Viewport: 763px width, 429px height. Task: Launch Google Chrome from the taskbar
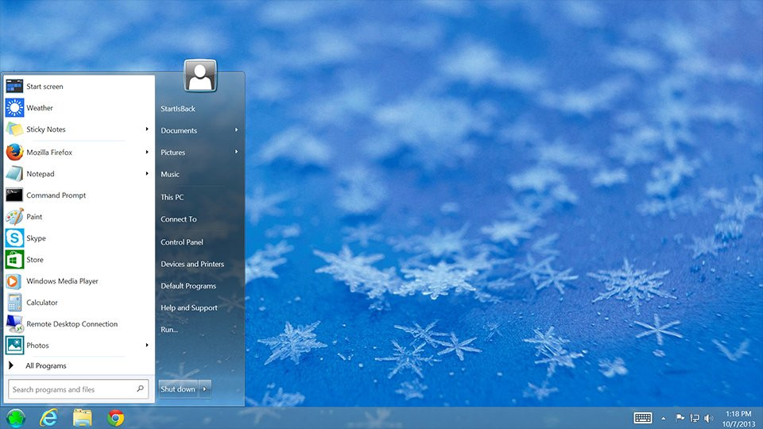click(x=115, y=418)
